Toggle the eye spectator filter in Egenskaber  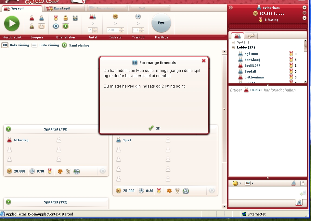pos(56,26)
